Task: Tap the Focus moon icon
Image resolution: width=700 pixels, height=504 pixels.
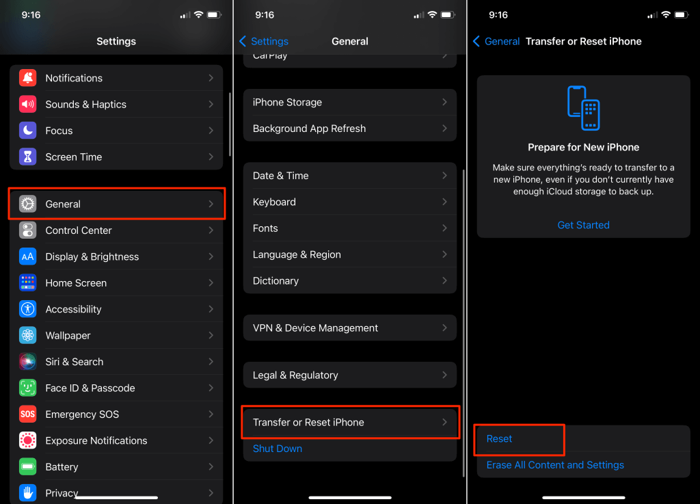Action: tap(27, 131)
